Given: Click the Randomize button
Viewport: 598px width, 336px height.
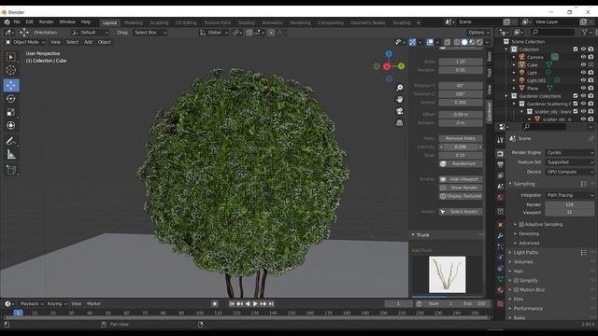Looking at the screenshot, I should pos(461,164).
